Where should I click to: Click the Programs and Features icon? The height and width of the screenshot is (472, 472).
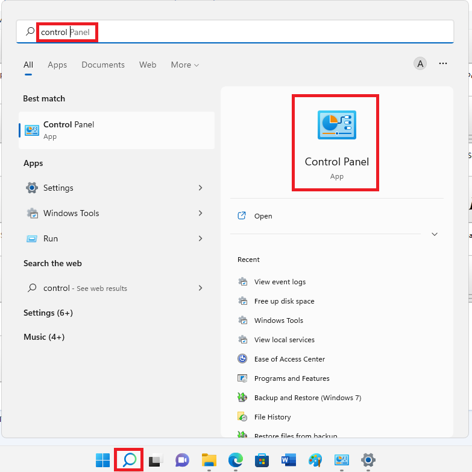(242, 378)
